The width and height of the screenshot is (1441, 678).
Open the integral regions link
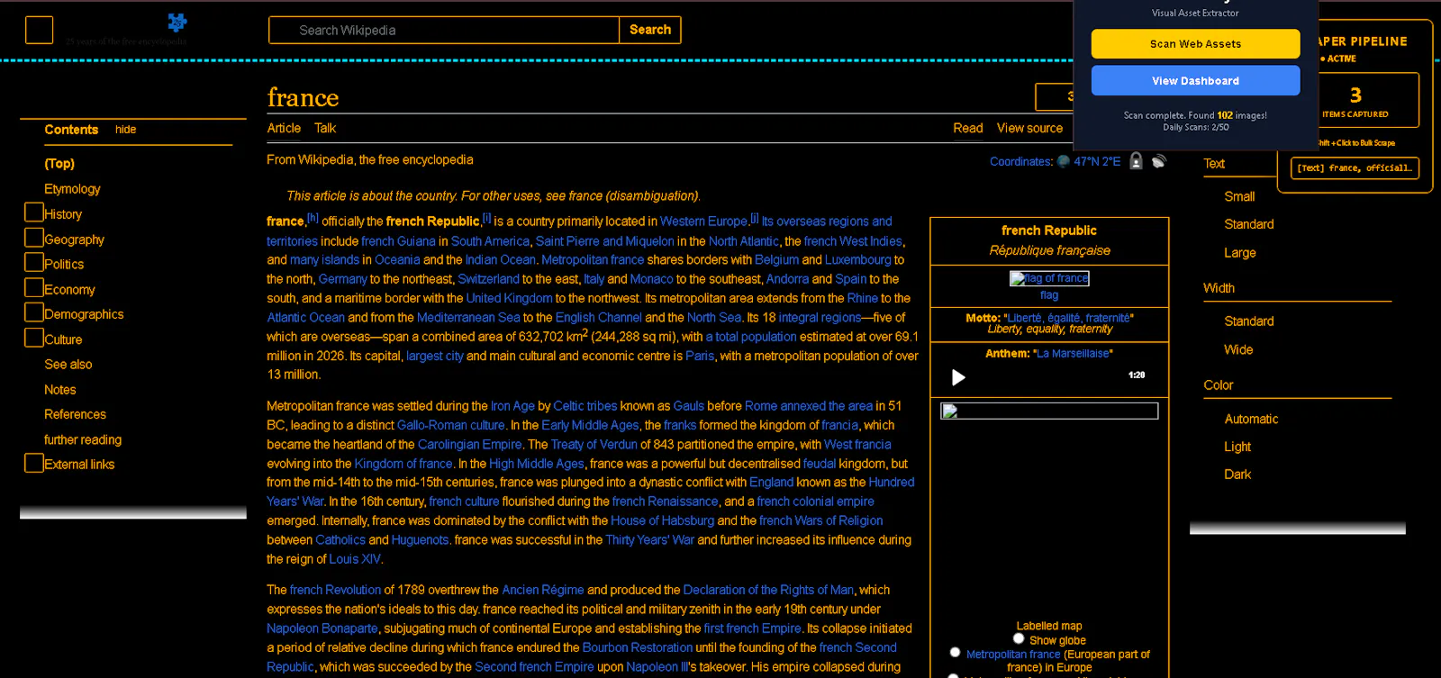(x=820, y=318)
